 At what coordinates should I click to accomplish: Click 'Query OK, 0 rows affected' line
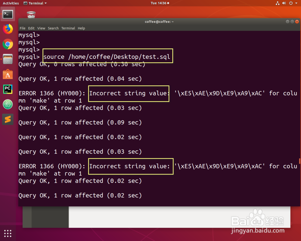(82, 64)
